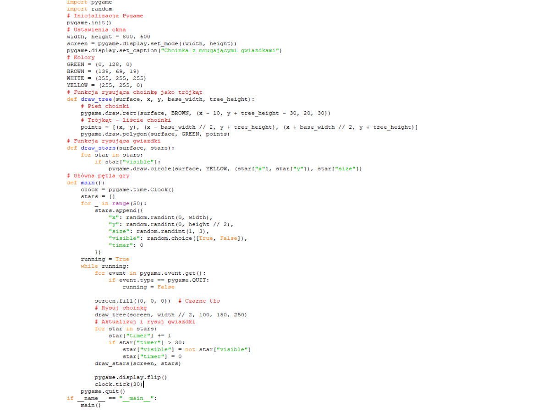Click the YELLOW = (255, 255, 0) line
This screenshot has height=412, width=550.
[104, 85]
